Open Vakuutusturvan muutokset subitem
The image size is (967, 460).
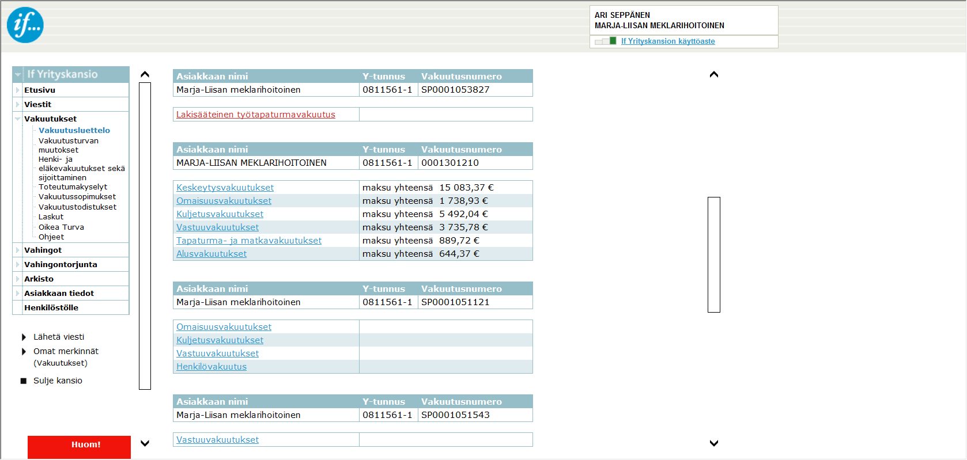click(69, 145)
